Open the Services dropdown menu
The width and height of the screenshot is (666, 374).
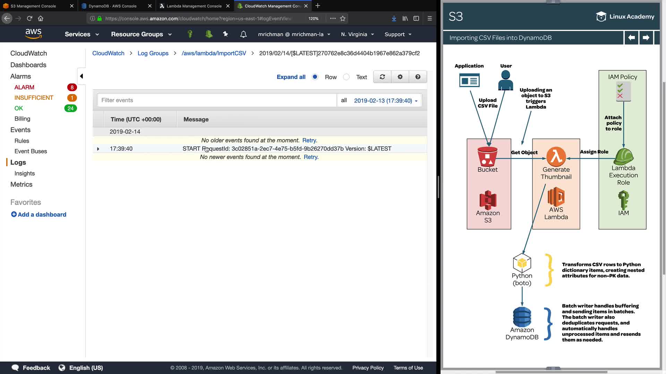[x=82, y=34]
